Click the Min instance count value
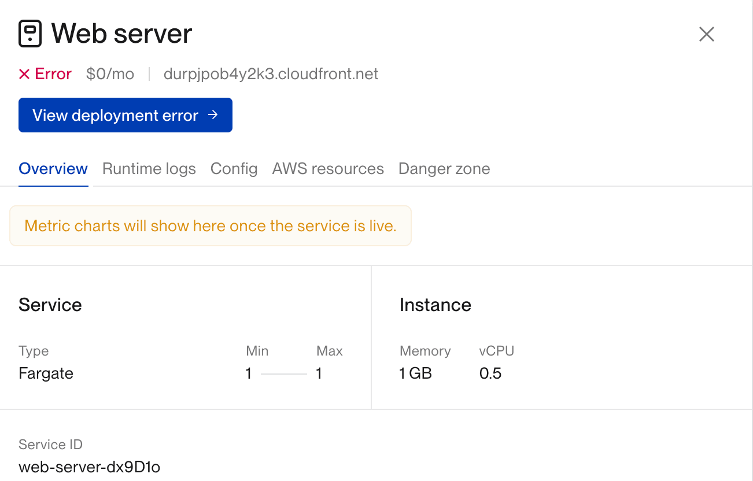The width and height of the screenshot is (753, 481). pos(249,373)
